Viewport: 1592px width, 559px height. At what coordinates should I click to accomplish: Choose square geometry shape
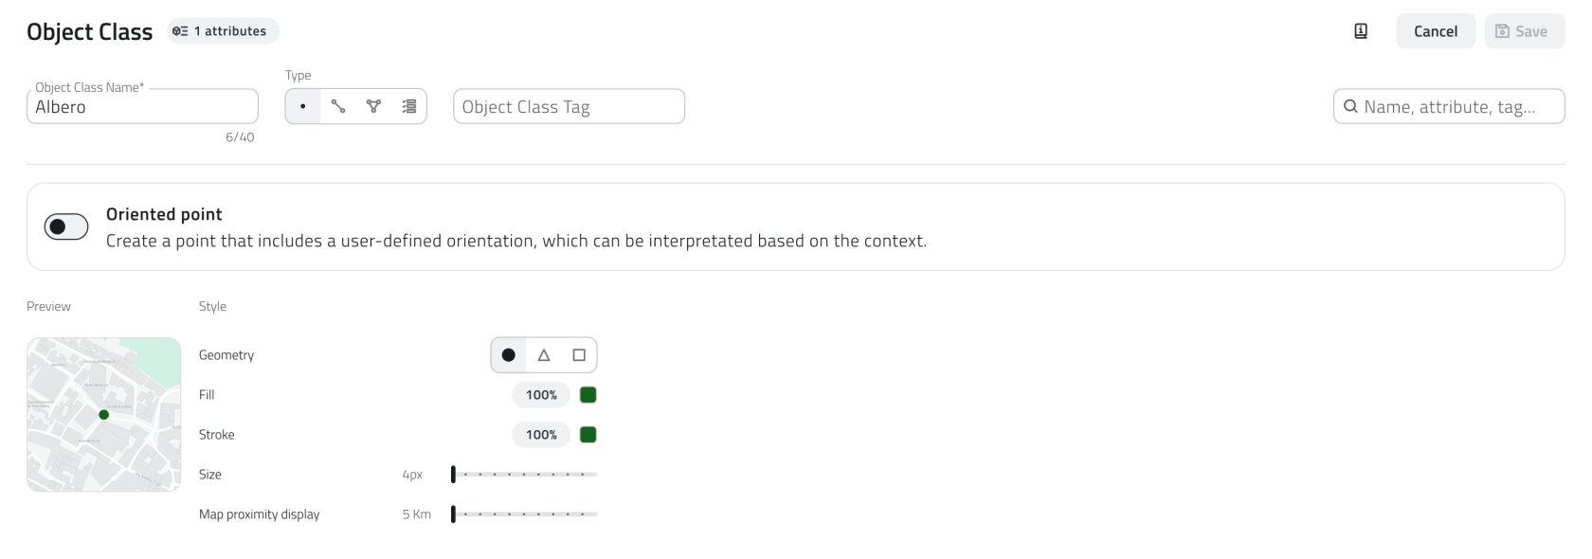tap(579, 355)
